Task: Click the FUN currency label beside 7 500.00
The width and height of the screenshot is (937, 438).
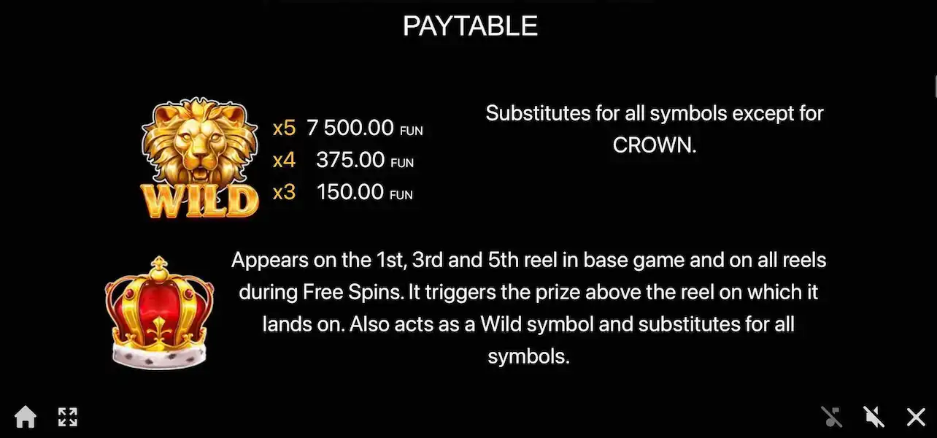Action: [412, 131]
